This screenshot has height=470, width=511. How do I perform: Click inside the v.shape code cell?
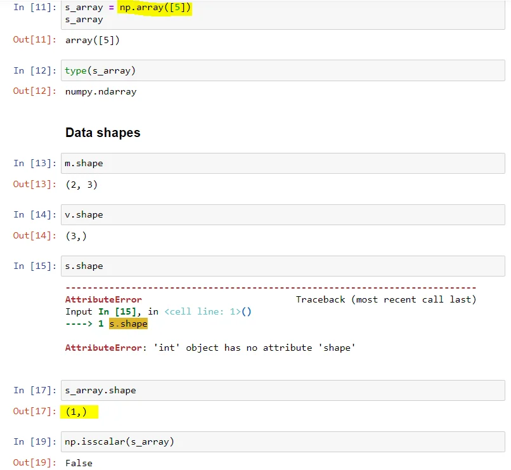pos(283,214)
